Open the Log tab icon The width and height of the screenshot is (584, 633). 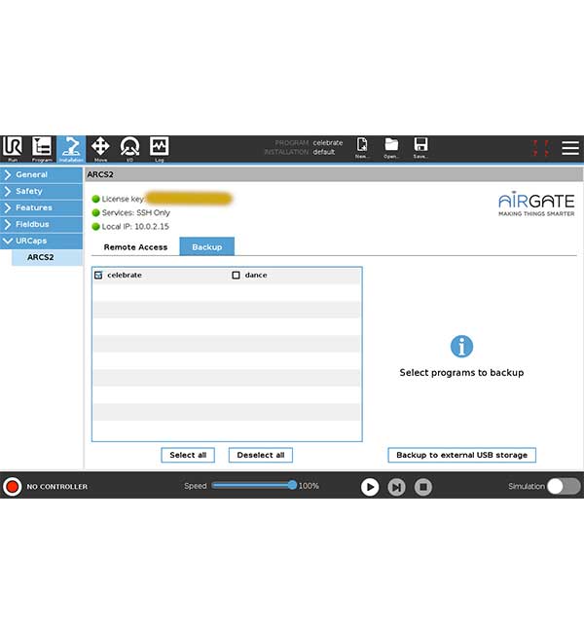(159, 148)
